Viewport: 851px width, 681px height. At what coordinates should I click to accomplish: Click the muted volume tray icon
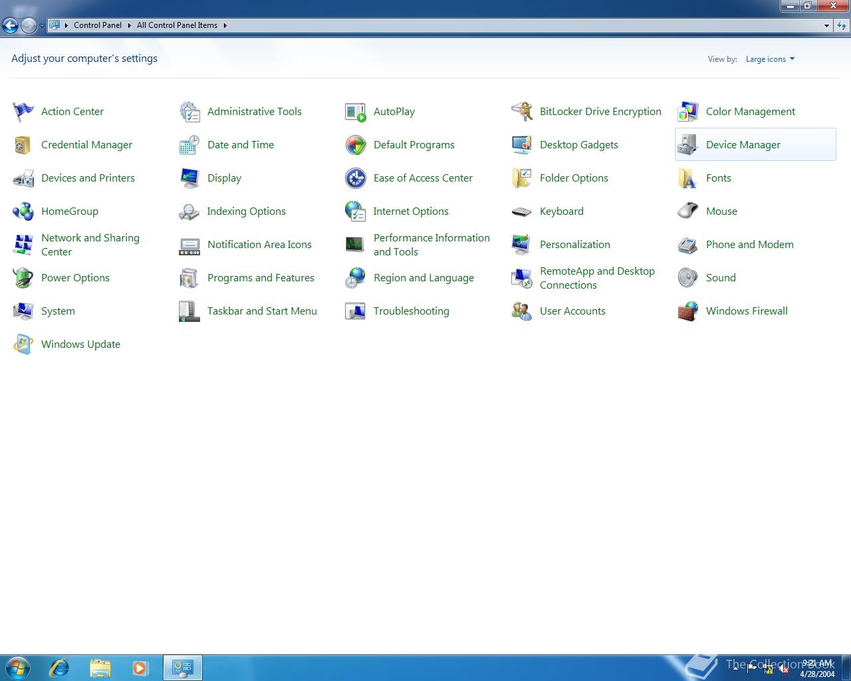tap(784, 669)
